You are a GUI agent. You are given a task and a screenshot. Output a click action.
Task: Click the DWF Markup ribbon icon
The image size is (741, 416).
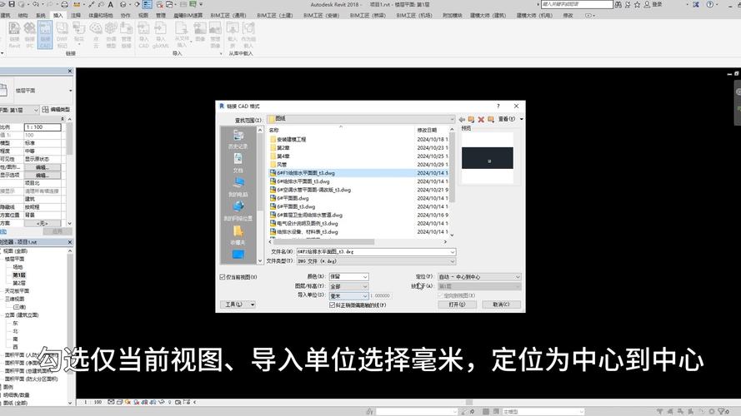62,34
